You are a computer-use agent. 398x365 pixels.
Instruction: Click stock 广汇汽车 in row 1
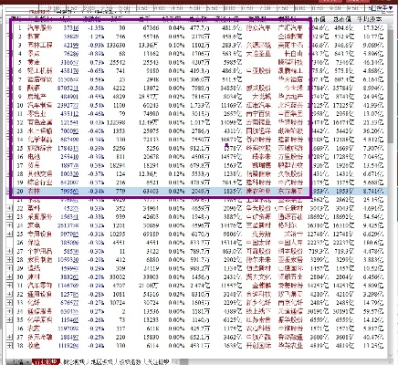290,28
